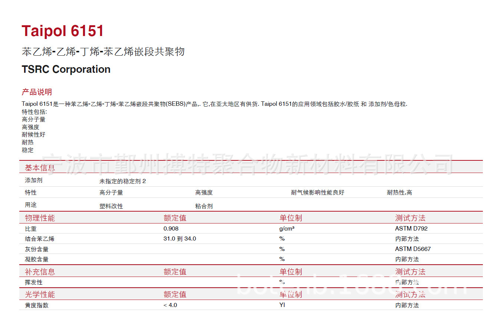This screenshot has width=494, height=320.
Task: Select the 额定值 column header
Action: click(x=174, y=218)
